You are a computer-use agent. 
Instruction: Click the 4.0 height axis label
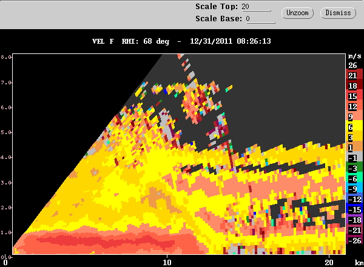click(x=6, y=157)
